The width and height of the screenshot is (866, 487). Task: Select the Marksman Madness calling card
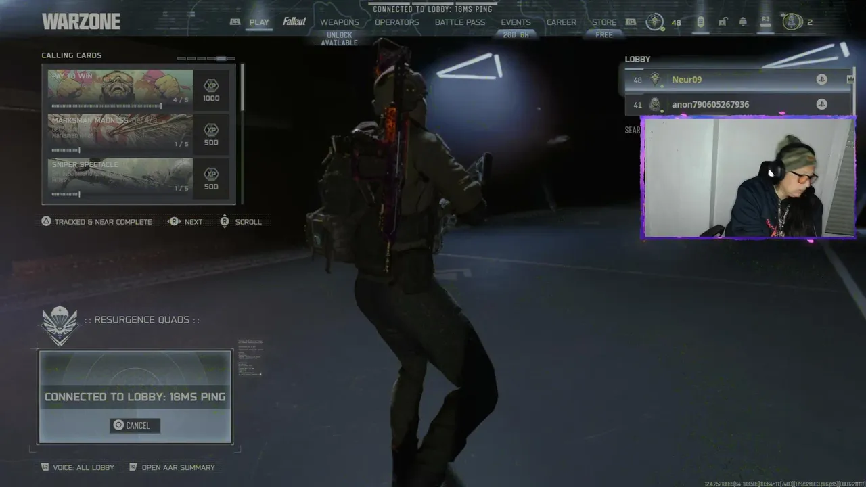point(120,133)
